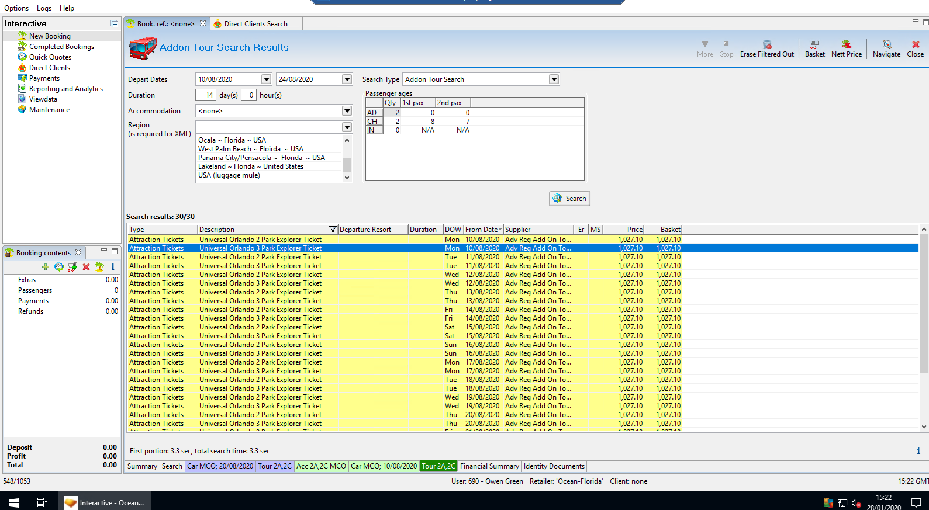This screenshot has height=510, width=929.
Task: Switch to the Identity Documents tab
Action: click(554, 466)
